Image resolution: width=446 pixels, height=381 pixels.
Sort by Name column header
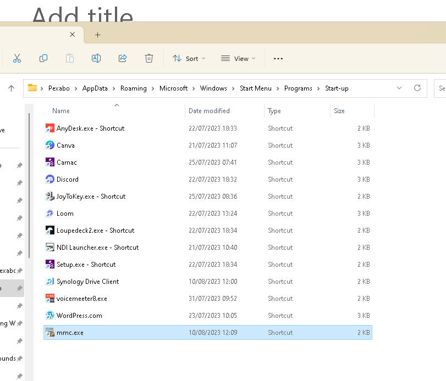coord(61,111)
